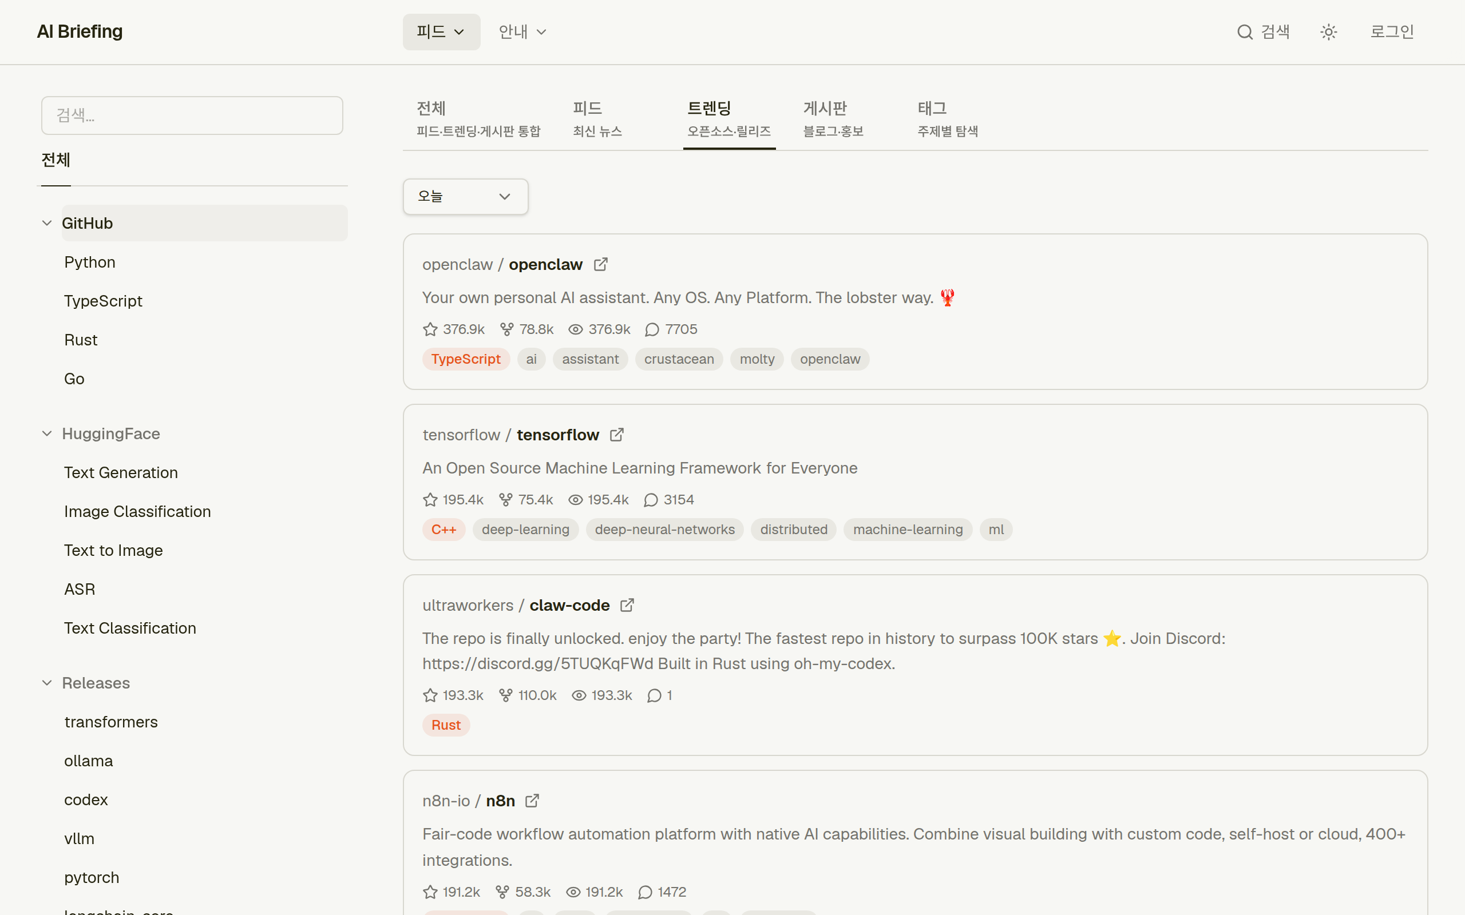The width and height of the screenshot is (1465, 915).
Task: Collapse the Releases section chevron
Action: click(46, 683)
